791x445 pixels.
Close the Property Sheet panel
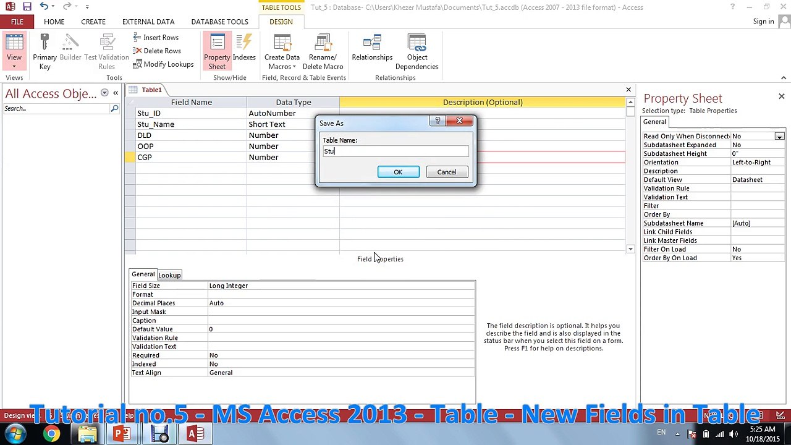(781, 96)
